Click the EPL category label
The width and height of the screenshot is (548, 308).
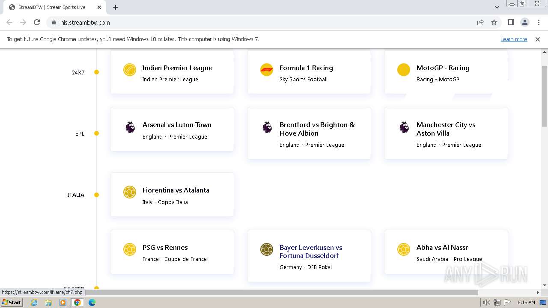point(80,133)
